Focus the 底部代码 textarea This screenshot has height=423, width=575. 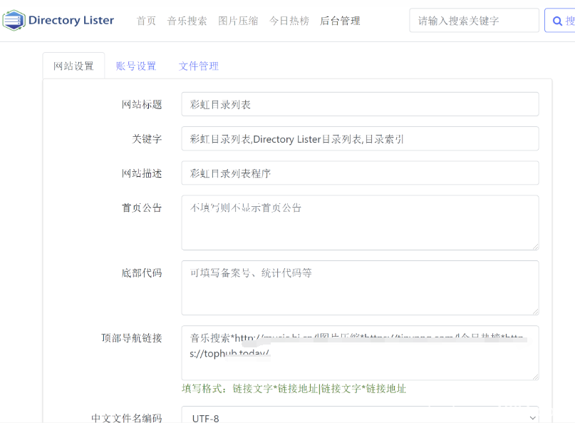point(360,287)
